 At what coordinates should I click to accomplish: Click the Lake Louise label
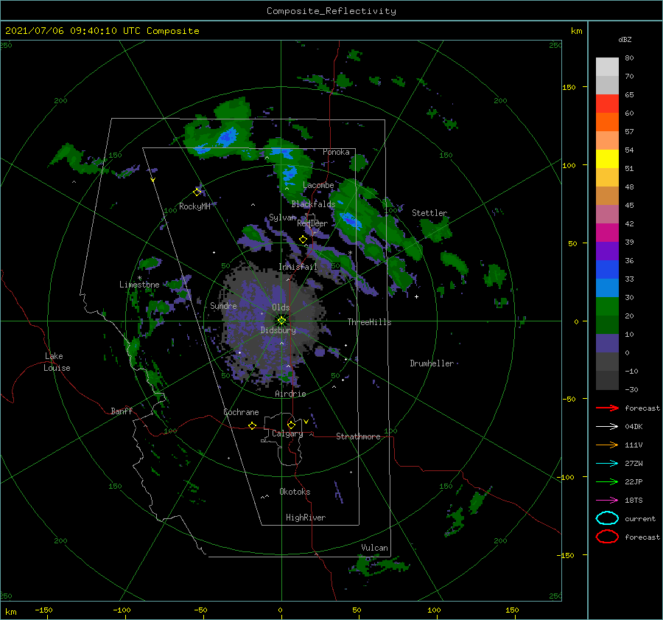click(x=57, y=362)
